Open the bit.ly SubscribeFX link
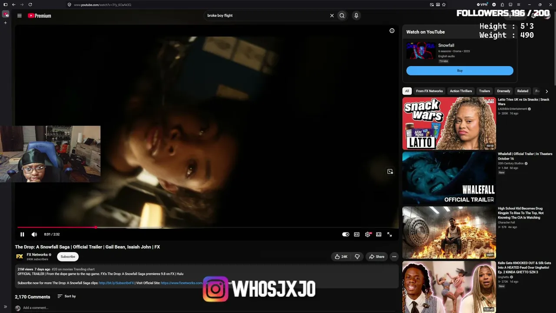 tap(116, 283)
